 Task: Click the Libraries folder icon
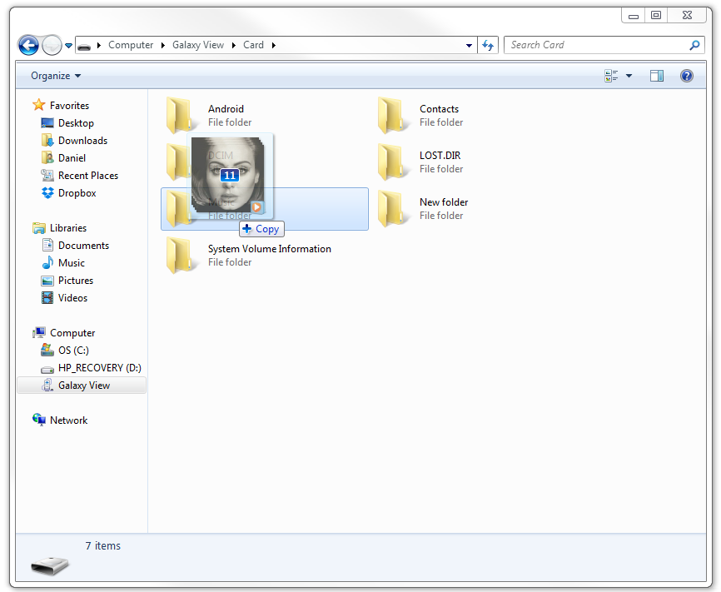[x=38, y=227]
